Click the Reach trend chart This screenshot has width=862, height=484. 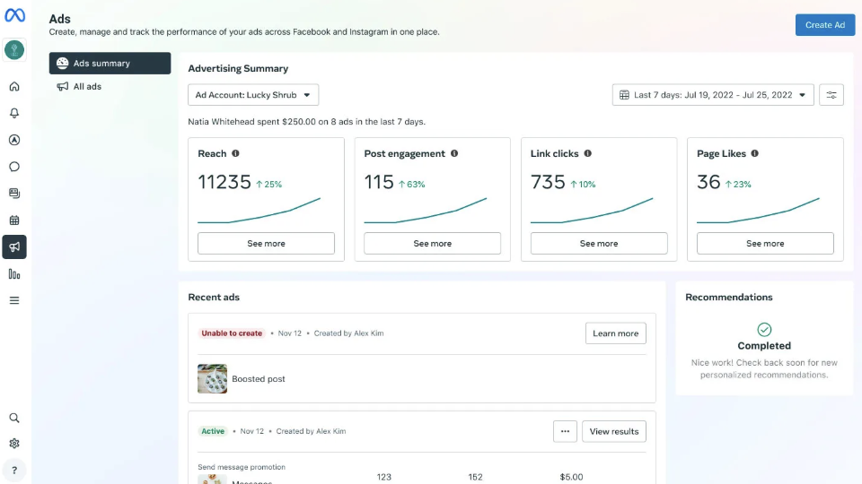point(259,211)
